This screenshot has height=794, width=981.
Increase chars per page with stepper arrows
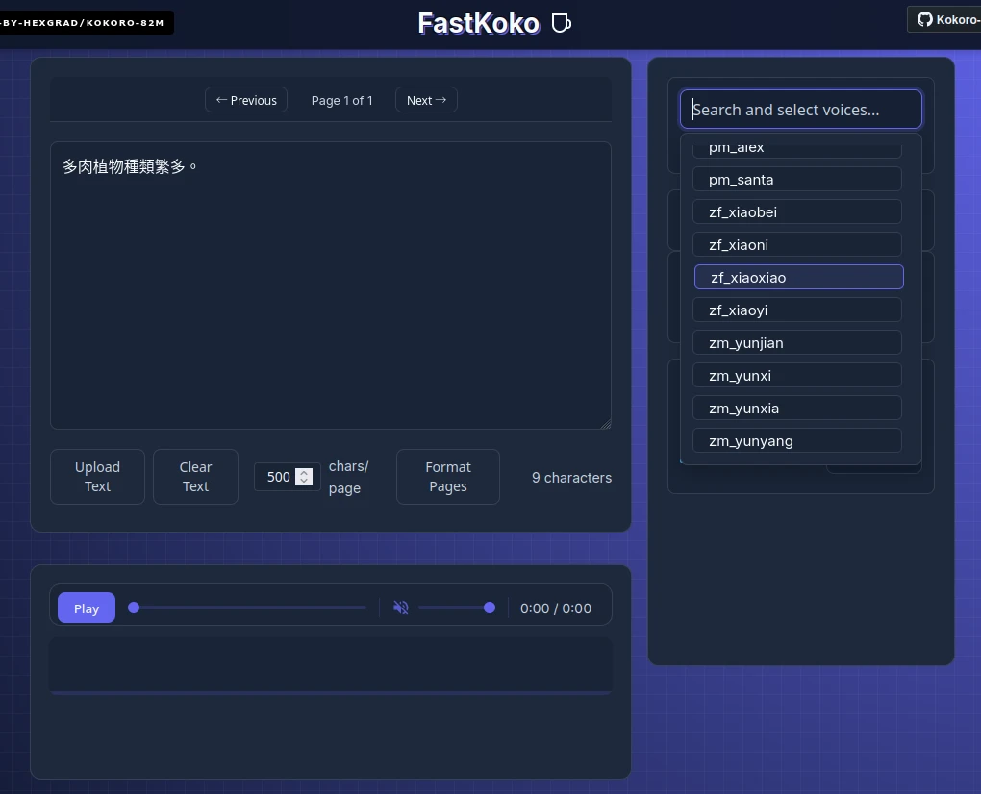click(x=304, y=472)
